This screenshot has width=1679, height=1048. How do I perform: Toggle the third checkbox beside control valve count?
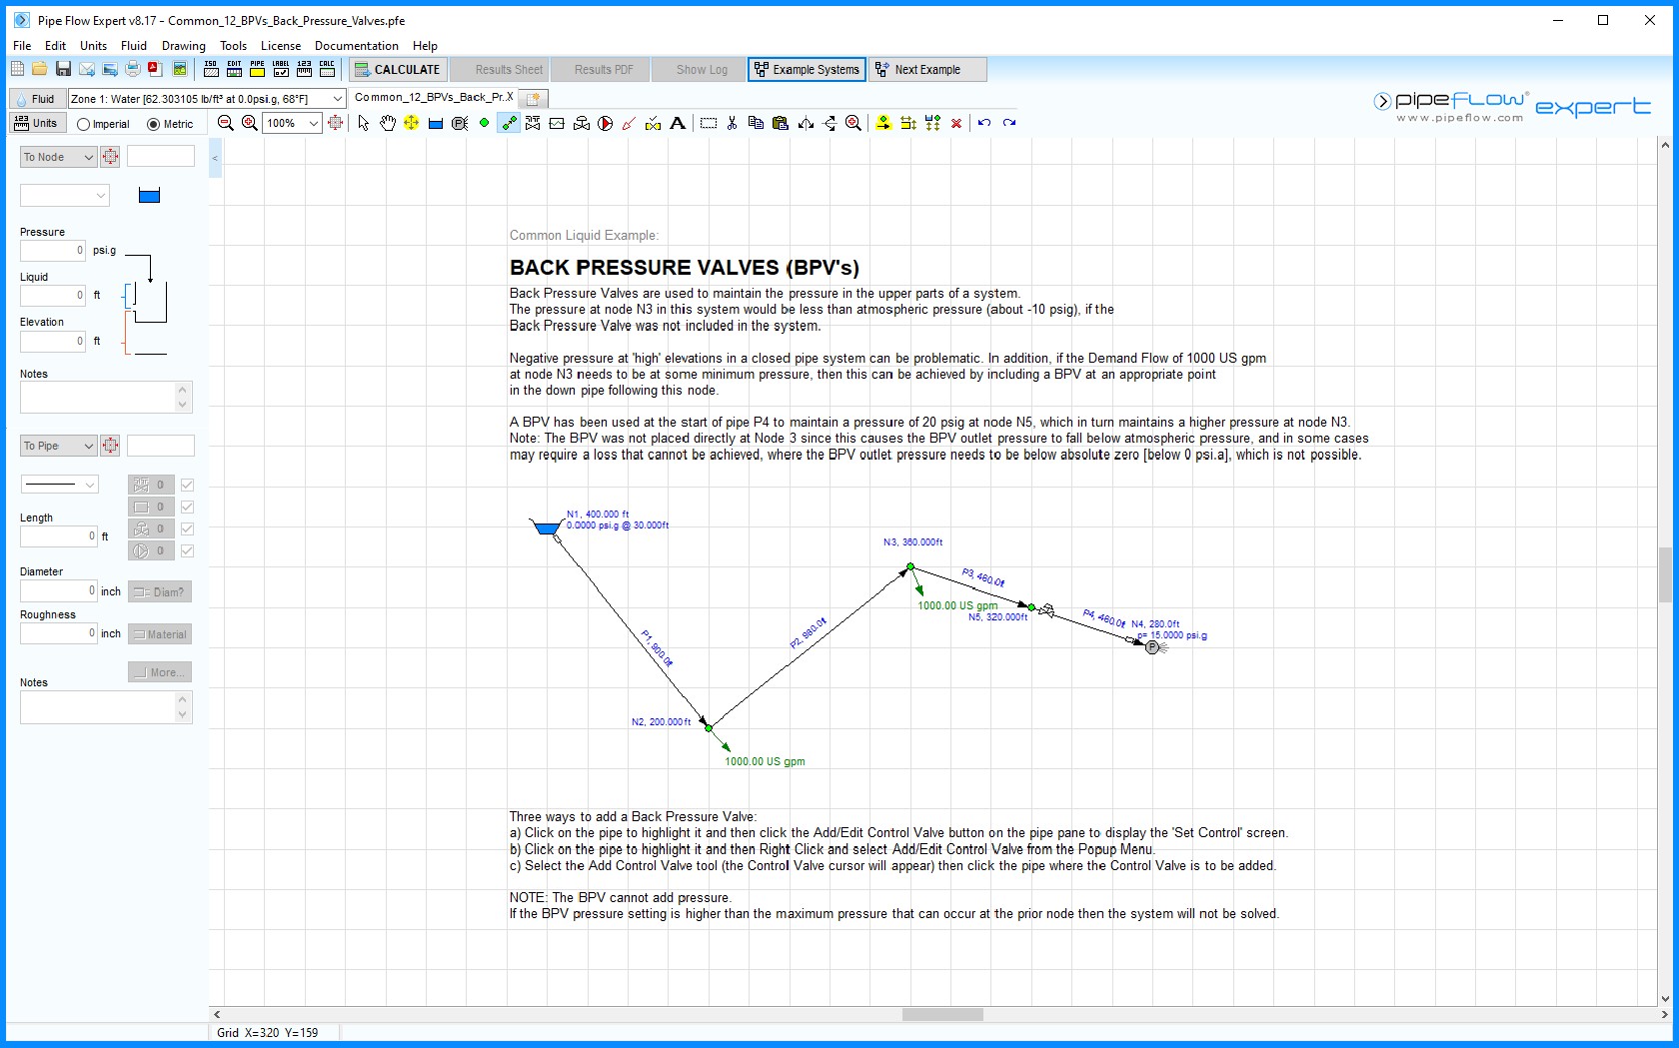point(187,528)
